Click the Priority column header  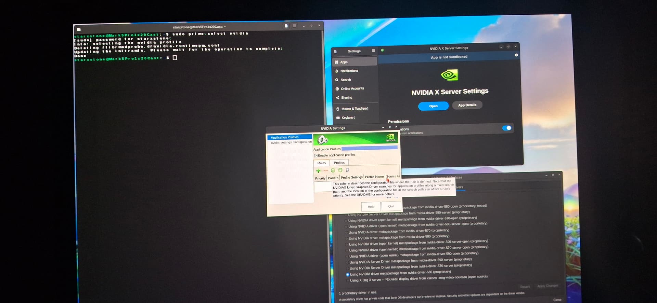[320, 178]
